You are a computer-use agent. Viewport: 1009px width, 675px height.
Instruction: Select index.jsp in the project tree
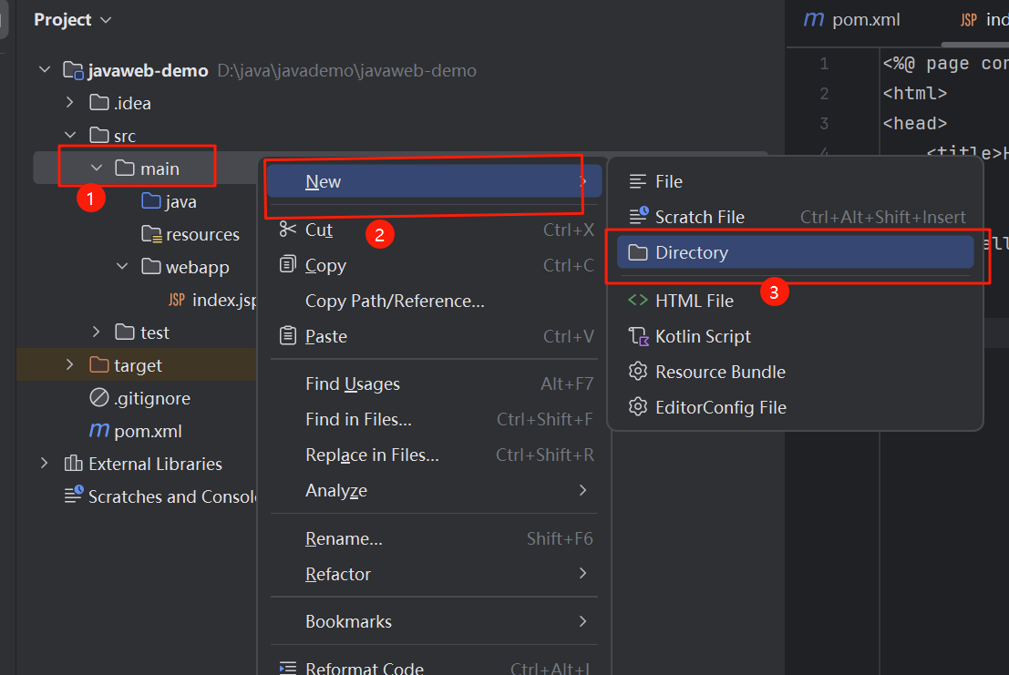pos(224,301)
